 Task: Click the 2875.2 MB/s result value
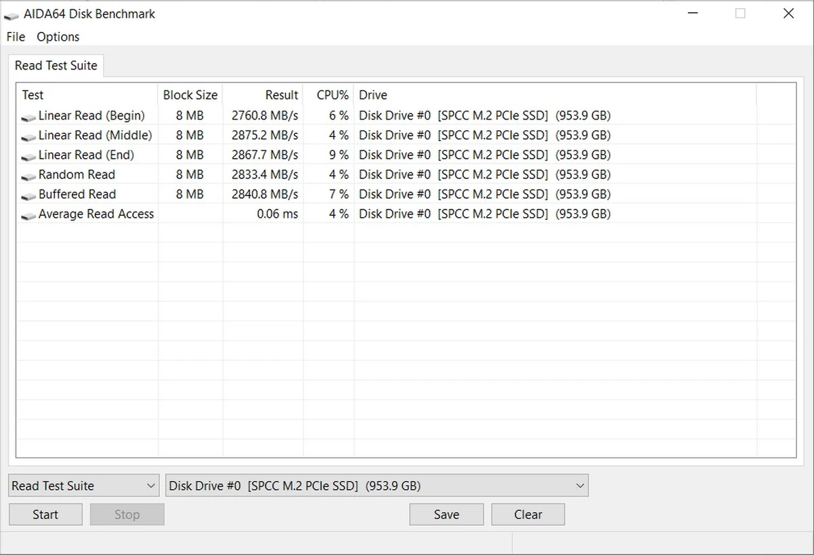pyautogui.click(x=265, y=135)
